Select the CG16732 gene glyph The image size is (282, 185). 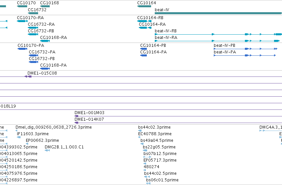tap(33, 13)
